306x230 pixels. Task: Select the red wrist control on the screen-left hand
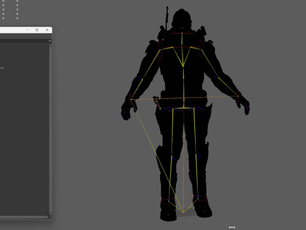coord(131,100)
